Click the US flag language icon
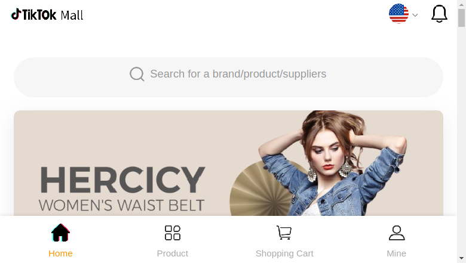 point(398,14)
